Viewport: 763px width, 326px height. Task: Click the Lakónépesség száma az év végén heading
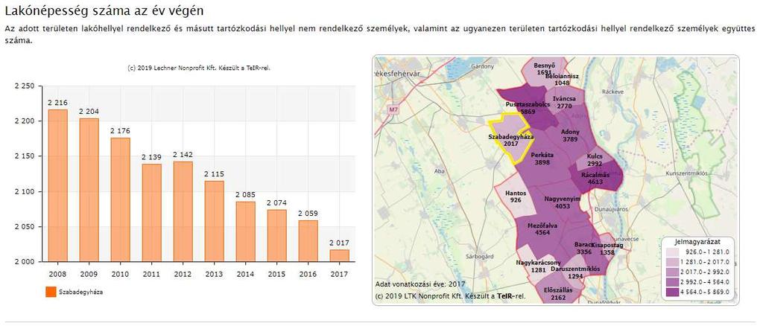[104, 10]
